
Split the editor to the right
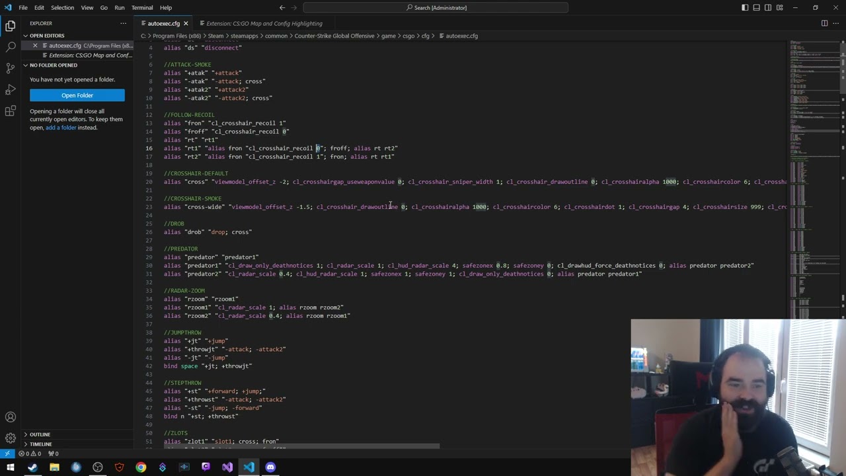[824, 23]
